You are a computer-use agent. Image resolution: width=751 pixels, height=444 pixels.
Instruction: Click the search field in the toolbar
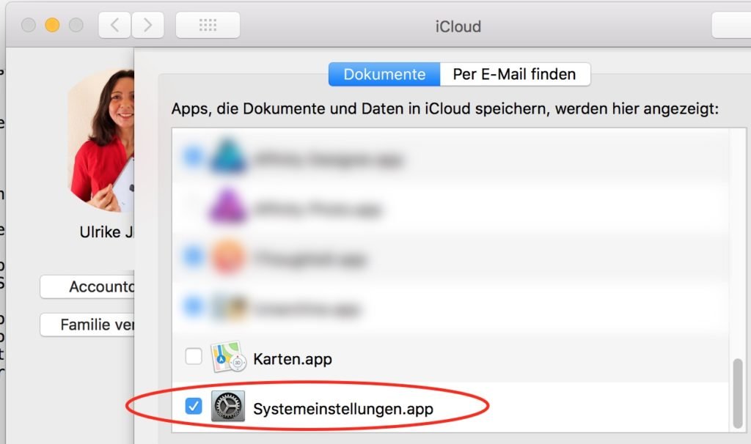[x=731, y=25]
